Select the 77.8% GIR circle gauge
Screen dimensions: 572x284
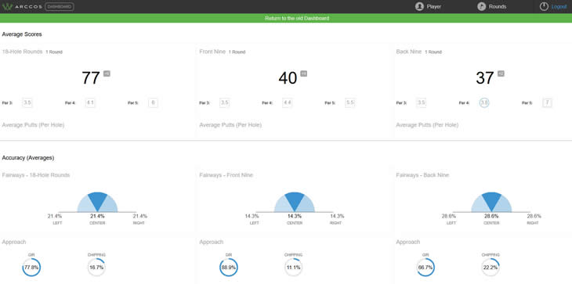[x=31, y=268]
